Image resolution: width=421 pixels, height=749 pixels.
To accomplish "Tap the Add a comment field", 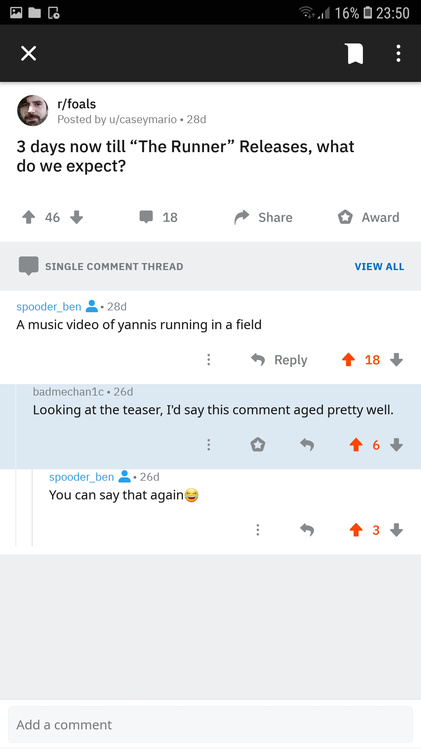I will click(x=210, y=725).
